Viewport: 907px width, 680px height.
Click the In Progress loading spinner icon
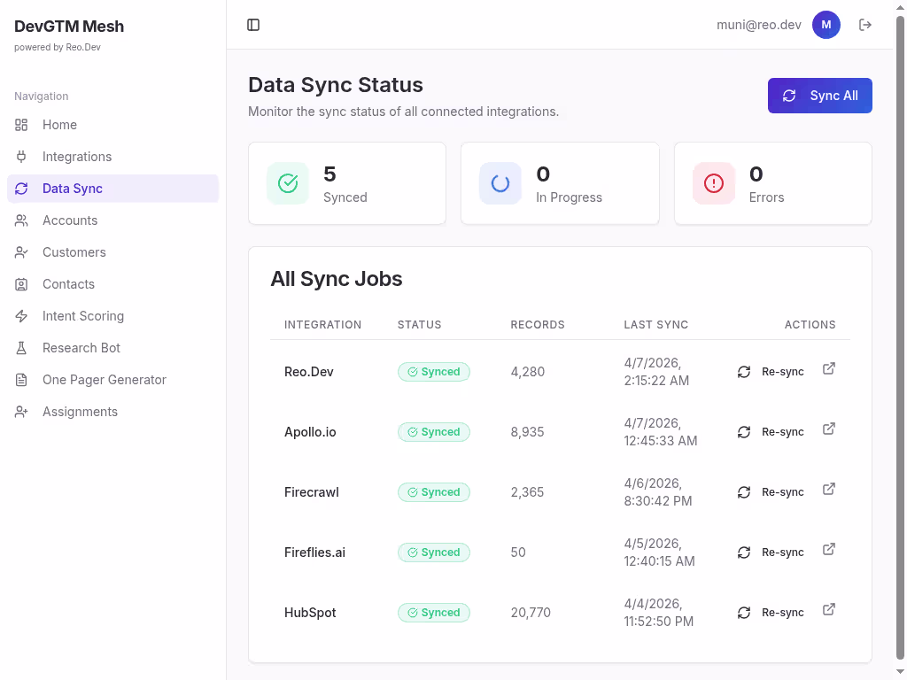coord(500,183)
